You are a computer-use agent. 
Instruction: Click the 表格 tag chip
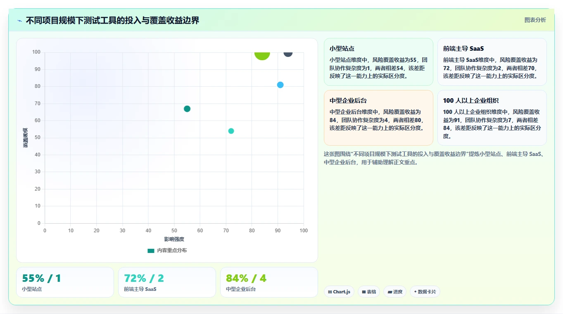(x=369, y=292)
